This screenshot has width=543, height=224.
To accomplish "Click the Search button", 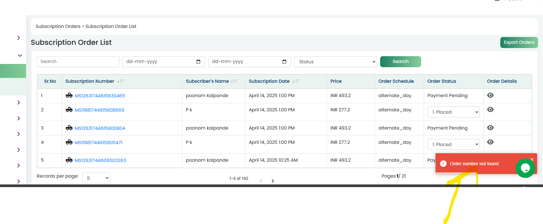I will pos(400,62).
